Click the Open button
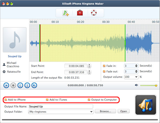The width and height of the screenshot is (160, 123). [123, 111]
